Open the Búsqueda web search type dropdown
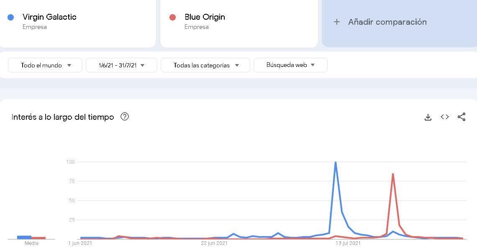This screenshot has height=247, width=477. (x=290, y=65)
